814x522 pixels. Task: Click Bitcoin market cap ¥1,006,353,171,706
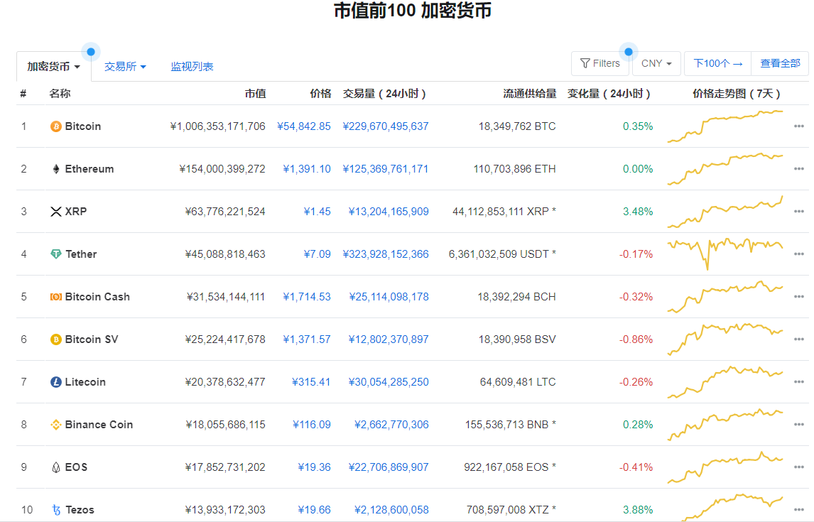pos(217,126)
